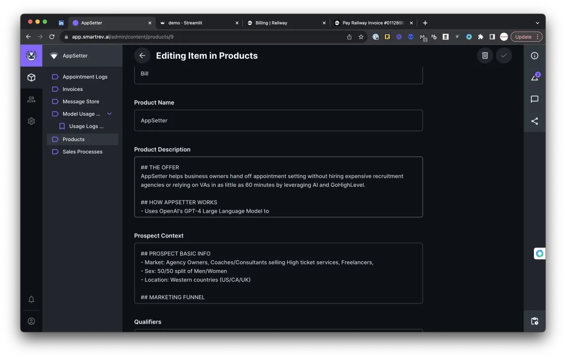Open a new browser tab
The width and height of the screenshot is (566, 359).
point(425,23)
